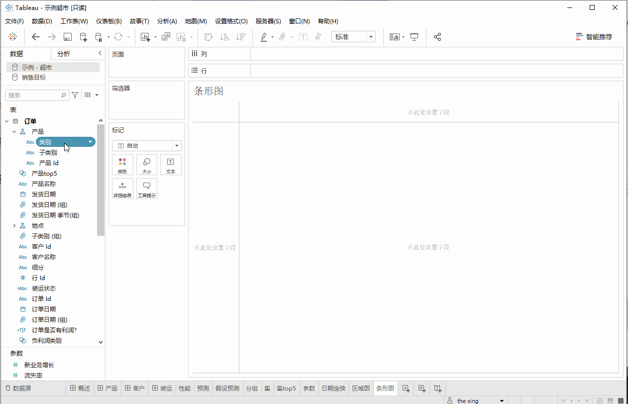Screen dimensions: 628x404
Task: Click the fix axes pin icon
Action: (x=318, y=37)
